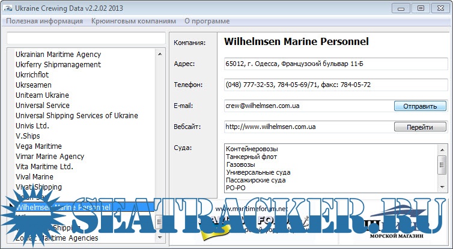Open the О программе menu
Image resolution: width=453 pixels, height=249 pixels.
pyautogui.click(x=207, y=21)
